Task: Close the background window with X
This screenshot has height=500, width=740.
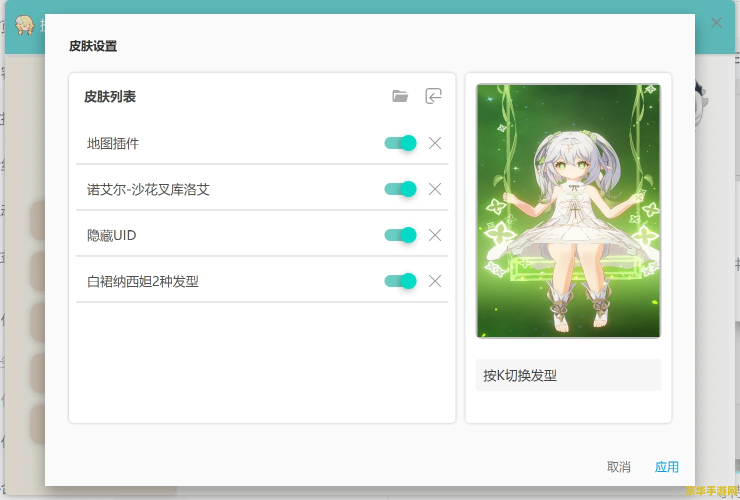Action: click(x=716, y=22)
